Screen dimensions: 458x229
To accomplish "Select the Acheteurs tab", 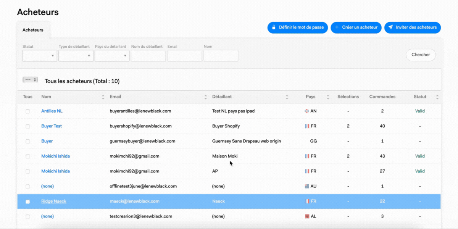I will pyautogui.click(x=33, y=30).
